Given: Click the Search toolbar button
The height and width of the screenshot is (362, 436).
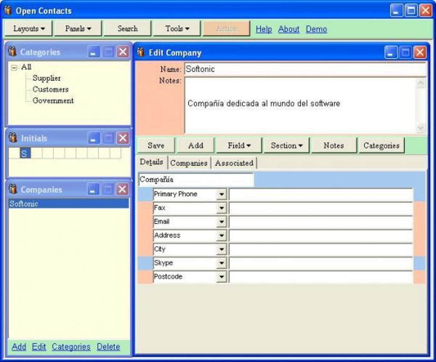Looking at the screenshot, I should tap(127, 29).
